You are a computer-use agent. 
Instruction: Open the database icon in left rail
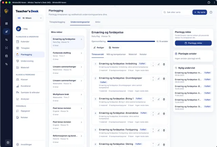[6, 56]
